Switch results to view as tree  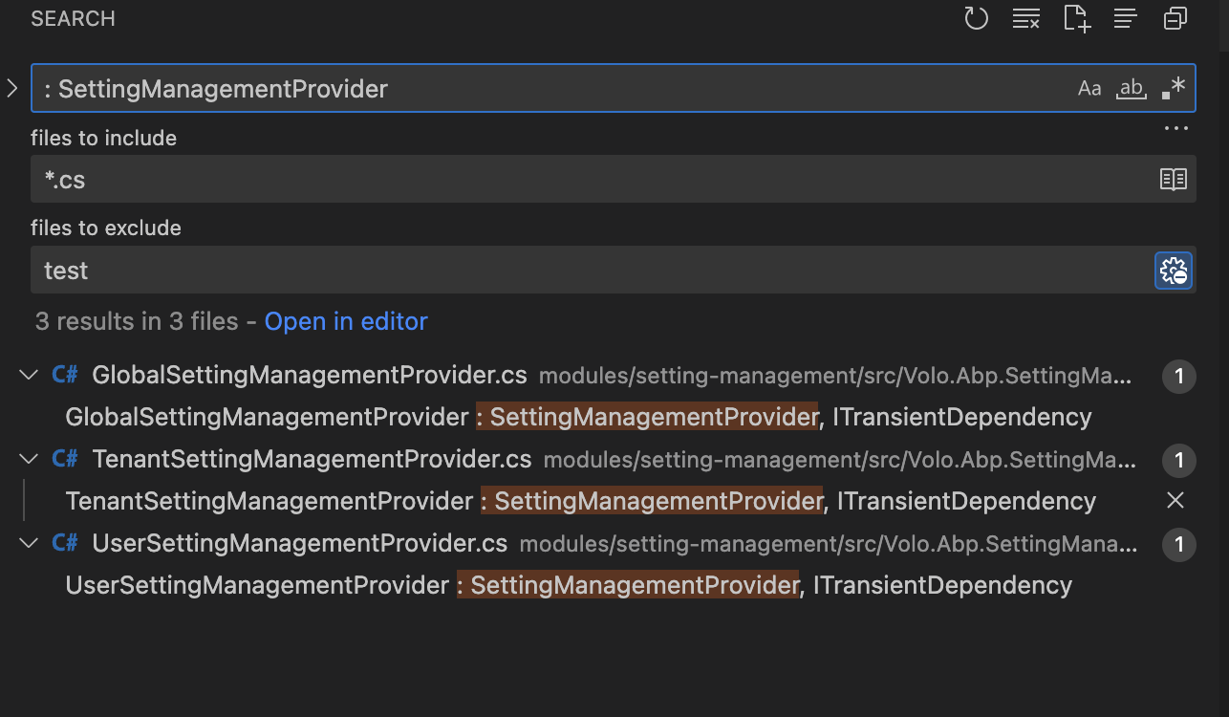click(x=1126, y=18)
